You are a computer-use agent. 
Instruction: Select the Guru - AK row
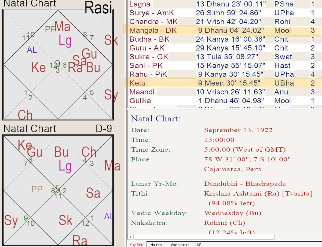coord(224,48)
